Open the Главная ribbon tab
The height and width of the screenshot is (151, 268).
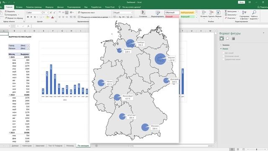9,7
